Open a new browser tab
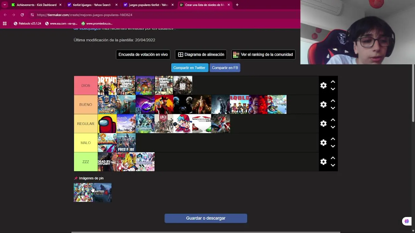415x233 pixels. tap(237, 5)
